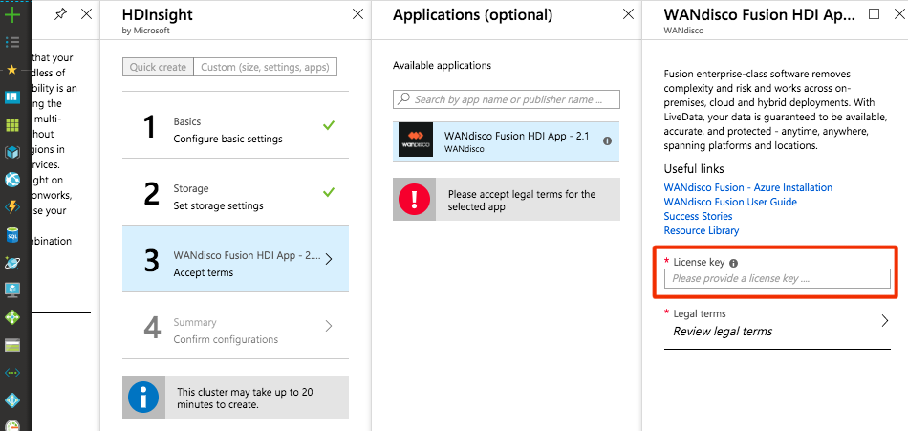This screenshot has width=908, height=431.
Task: Expand the chevron on step 4 Summary
Action: (329, 326)
